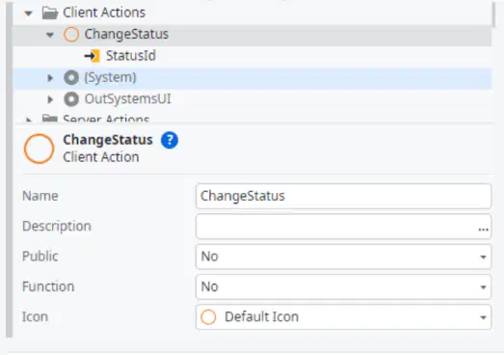Select the StatusId parameter
504x355 pixels.
pos(131,56)
